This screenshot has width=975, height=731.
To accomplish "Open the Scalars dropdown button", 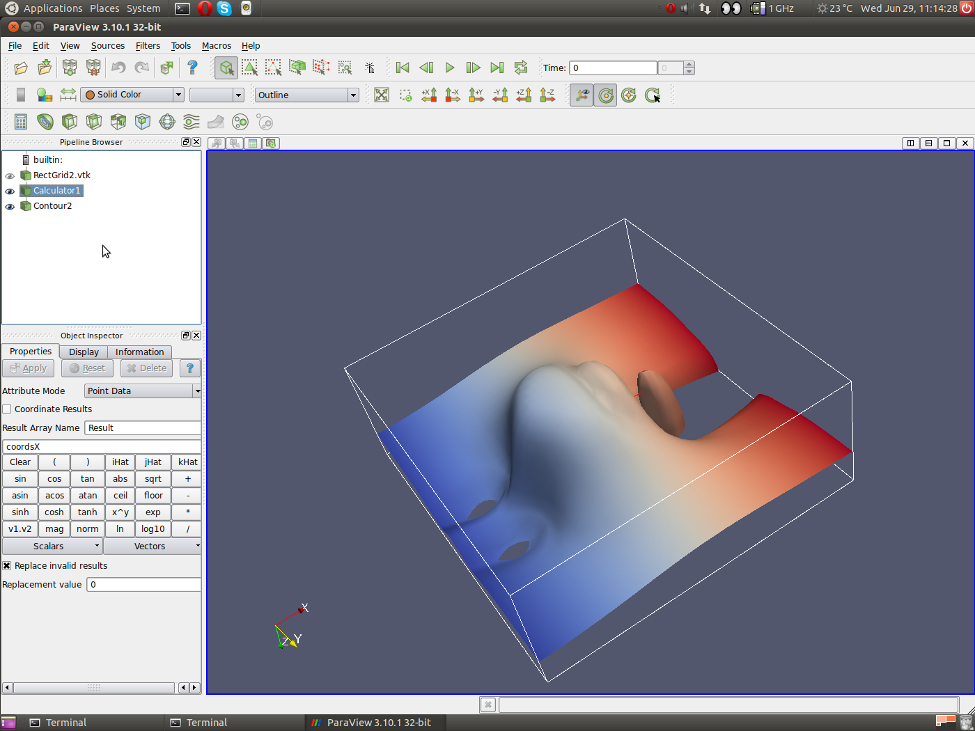I will point(52,547).
